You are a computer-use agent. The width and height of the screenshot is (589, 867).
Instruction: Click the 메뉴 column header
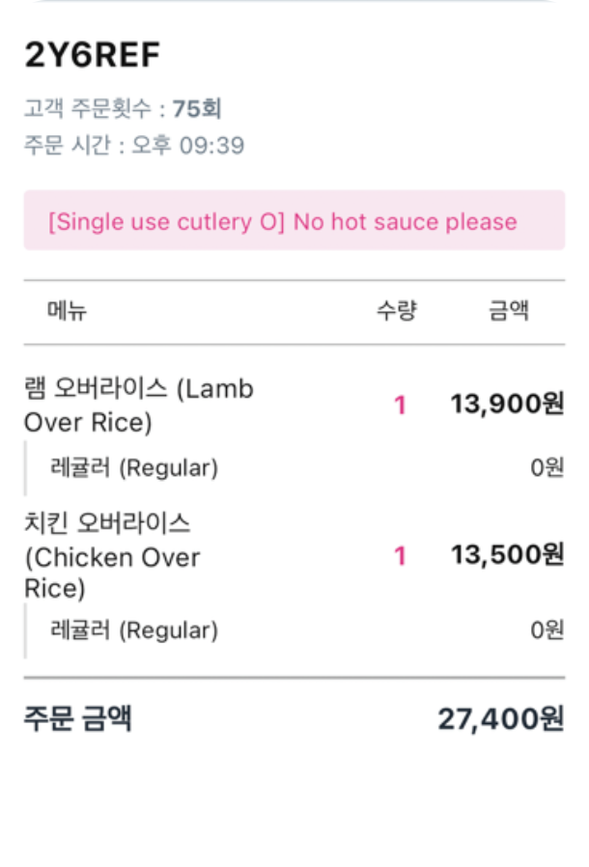point(67,311)
